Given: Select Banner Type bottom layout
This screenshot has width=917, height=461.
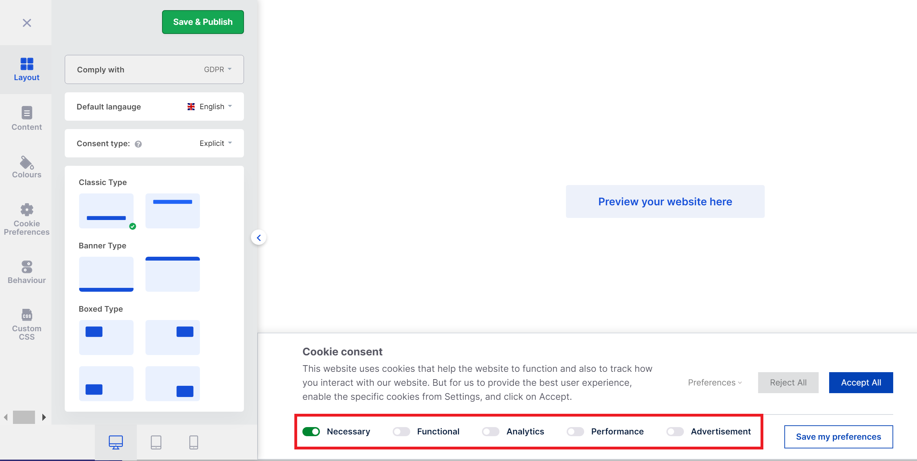Looking at the screenshot, I should pos(106,274).
